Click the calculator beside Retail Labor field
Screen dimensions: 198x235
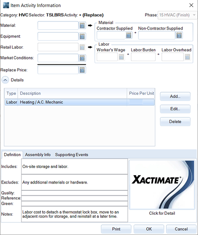coord(82,47)
